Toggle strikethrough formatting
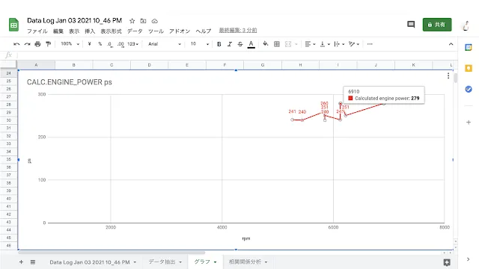 coord(240,44)
